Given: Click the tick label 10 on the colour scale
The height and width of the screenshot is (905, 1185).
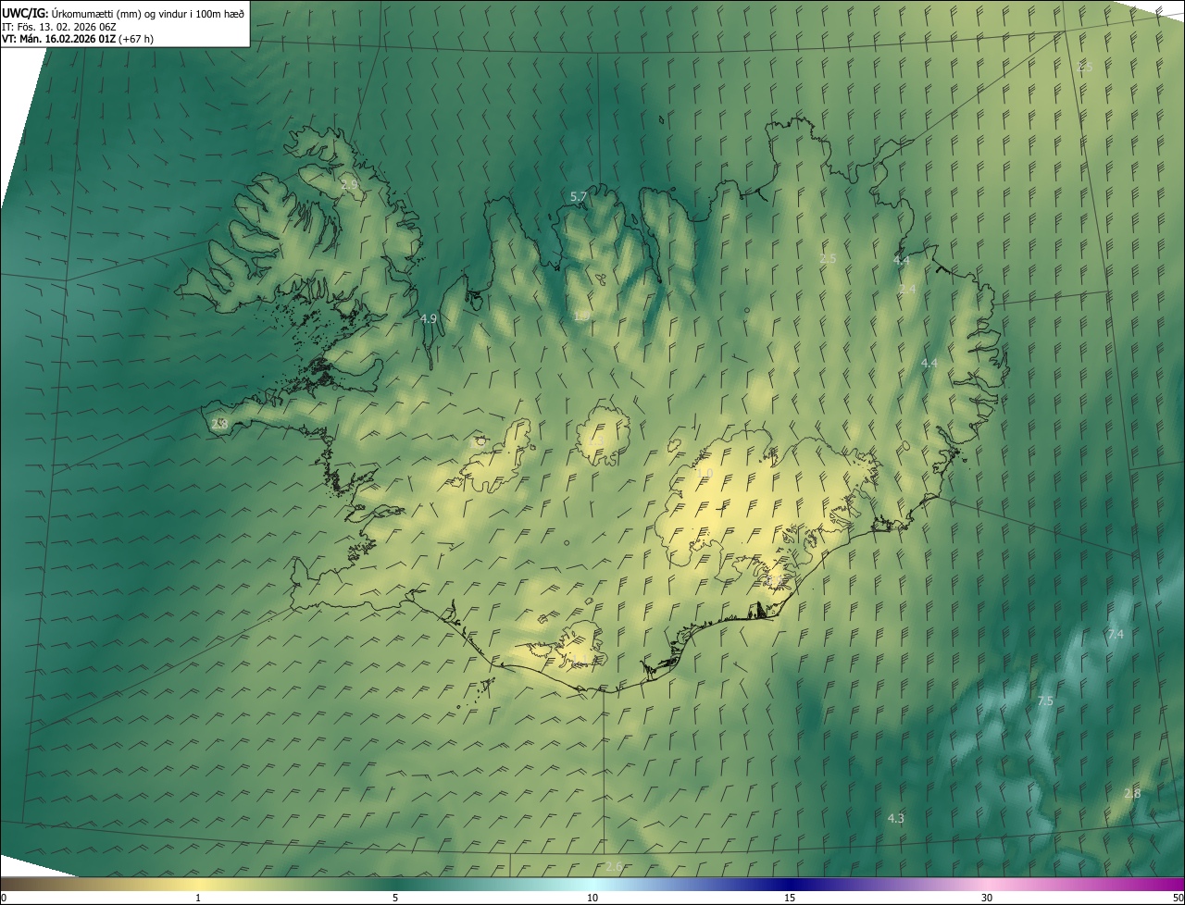Looking at the screenshot, I should [x=592, y=898].
